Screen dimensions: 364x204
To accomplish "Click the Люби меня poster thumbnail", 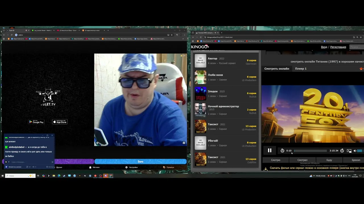I will coord(200,77).
